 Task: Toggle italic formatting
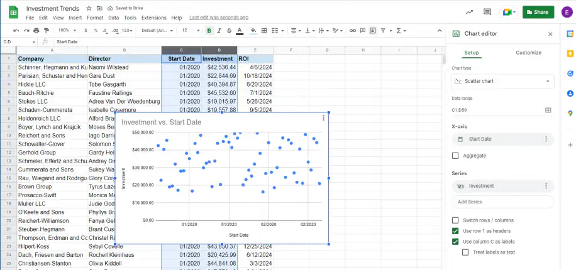coord(219,30)
